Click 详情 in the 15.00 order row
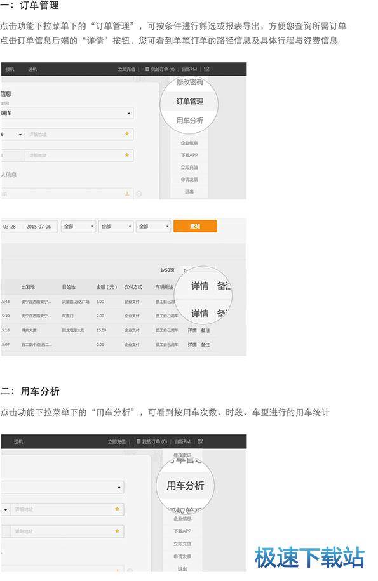The height and width of the screenshot is (581, 378). (x=192, y=330)
